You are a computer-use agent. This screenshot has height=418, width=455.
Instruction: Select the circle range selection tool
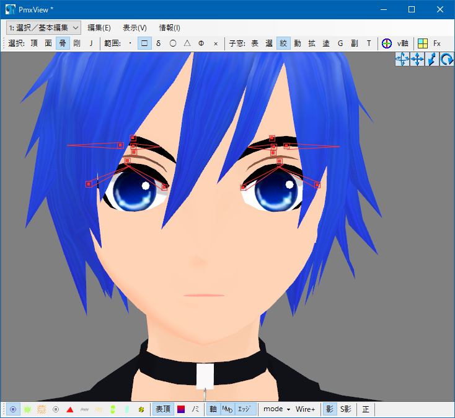pyautogui.click(x=173, y=43)
